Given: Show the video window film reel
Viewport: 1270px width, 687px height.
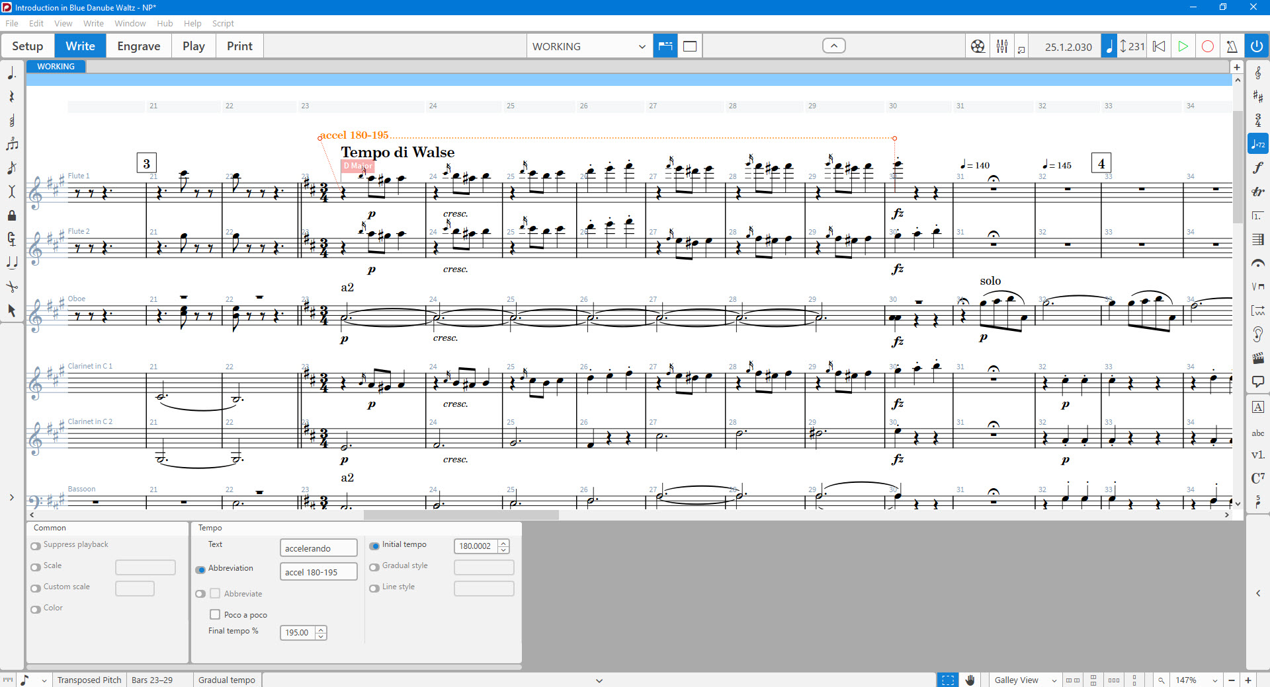Looking at the screenshot, I should tap(978, 46).
